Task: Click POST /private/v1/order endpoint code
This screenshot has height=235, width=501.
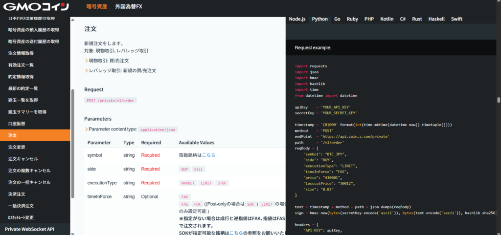Action: 111,100
